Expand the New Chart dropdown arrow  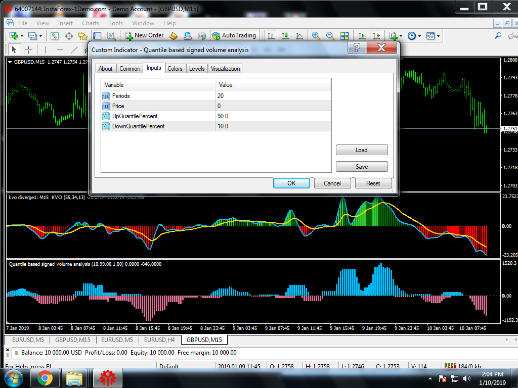22,36
